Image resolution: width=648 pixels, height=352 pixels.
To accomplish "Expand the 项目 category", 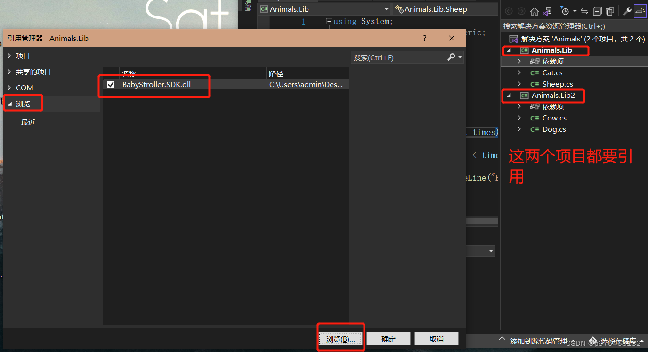I will point(9,56).
